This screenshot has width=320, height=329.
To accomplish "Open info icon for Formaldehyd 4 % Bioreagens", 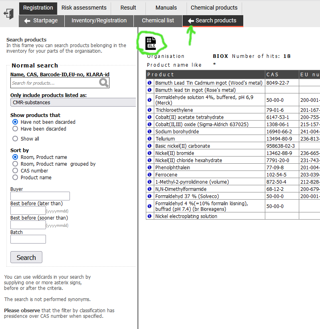I will click(149, 206).
